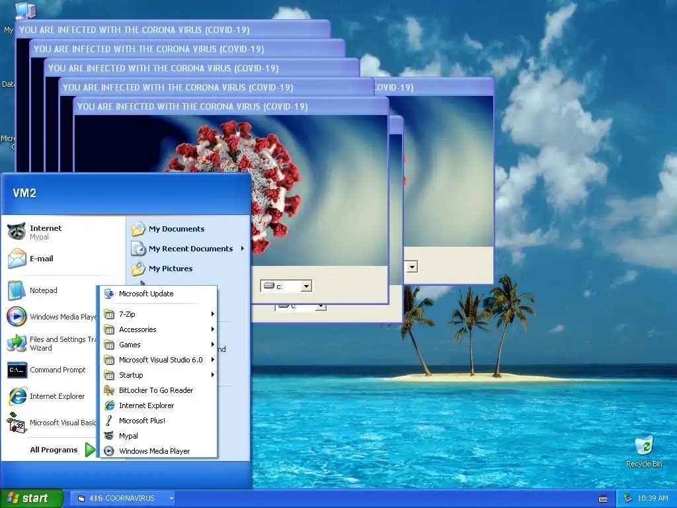Launch Windows Media Player in left column

51,317
